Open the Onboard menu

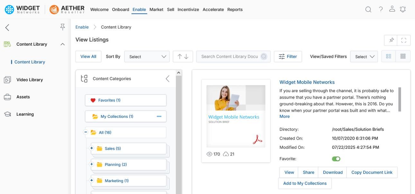121,10
